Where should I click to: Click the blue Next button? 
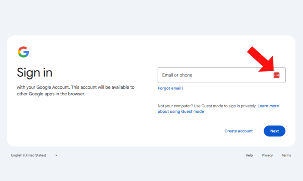pos(274,131)
